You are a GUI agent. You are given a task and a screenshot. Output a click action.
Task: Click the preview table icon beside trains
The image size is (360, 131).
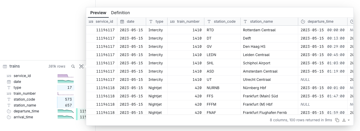[81, 66]
